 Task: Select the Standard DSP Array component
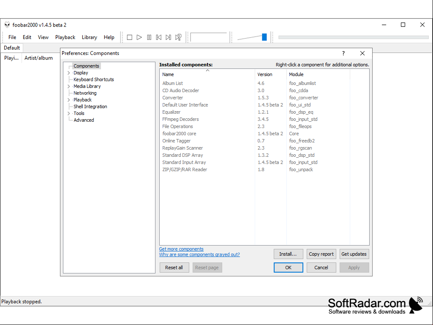click(264, 155)
